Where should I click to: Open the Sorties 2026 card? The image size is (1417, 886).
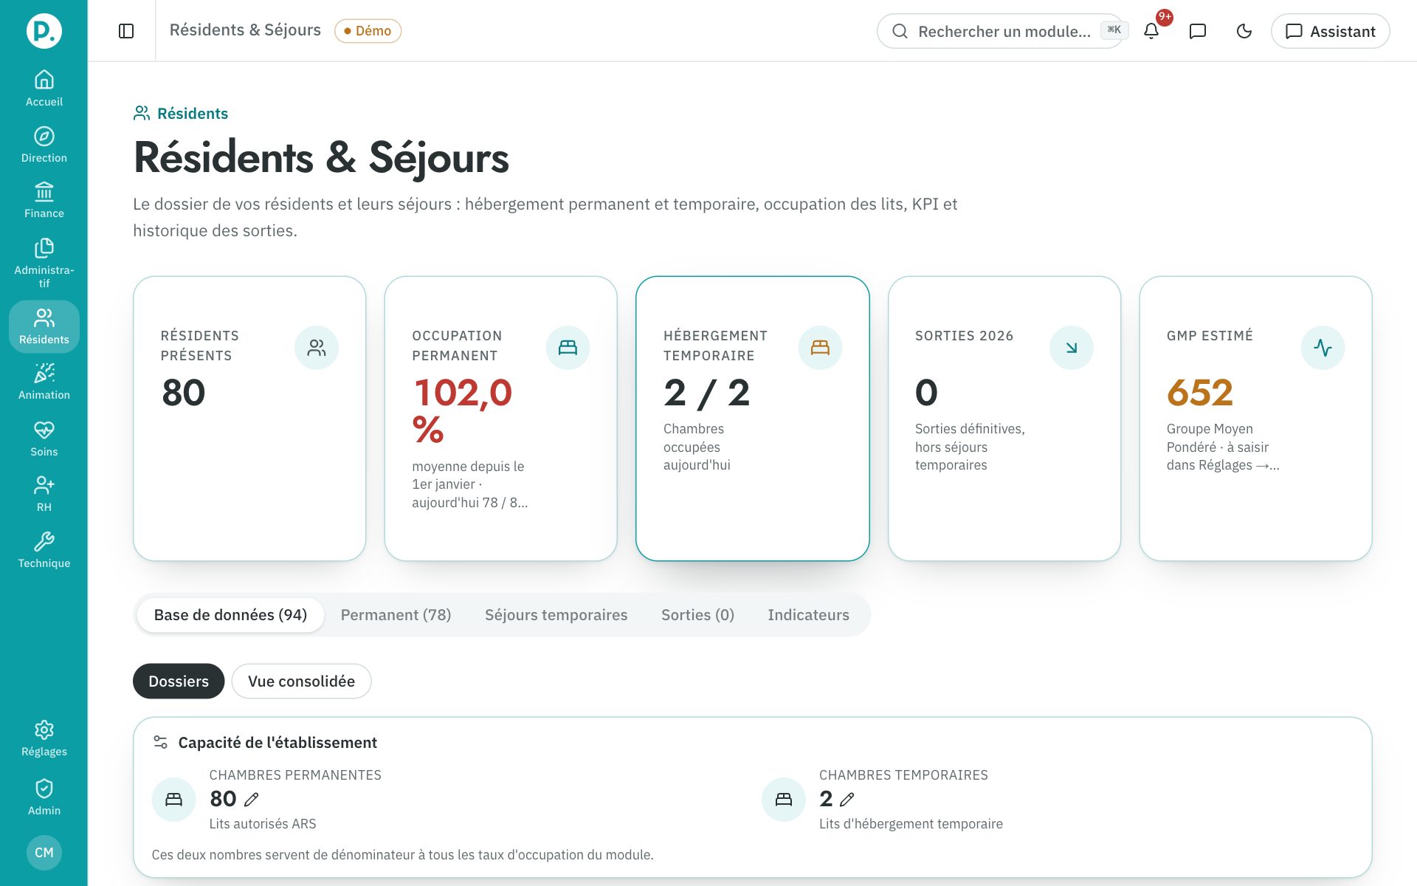(x=1004, y=419)
